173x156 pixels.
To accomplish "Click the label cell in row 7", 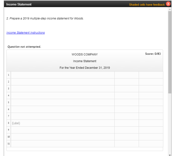I will (63, 116).
